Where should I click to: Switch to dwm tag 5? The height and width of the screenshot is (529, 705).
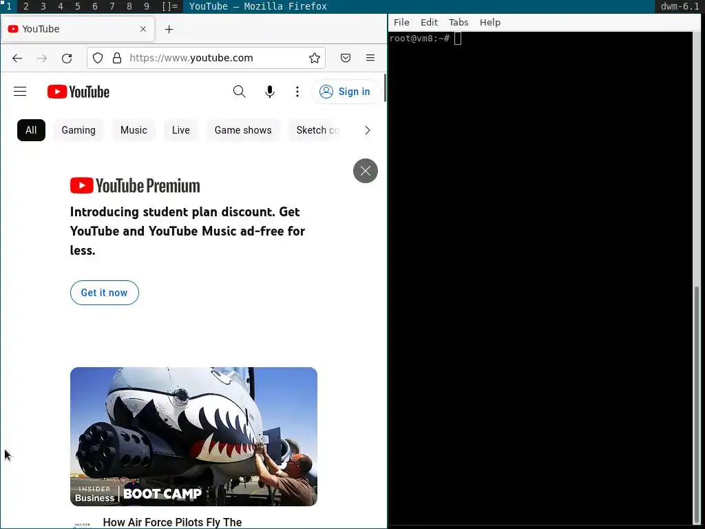[77, 6]
